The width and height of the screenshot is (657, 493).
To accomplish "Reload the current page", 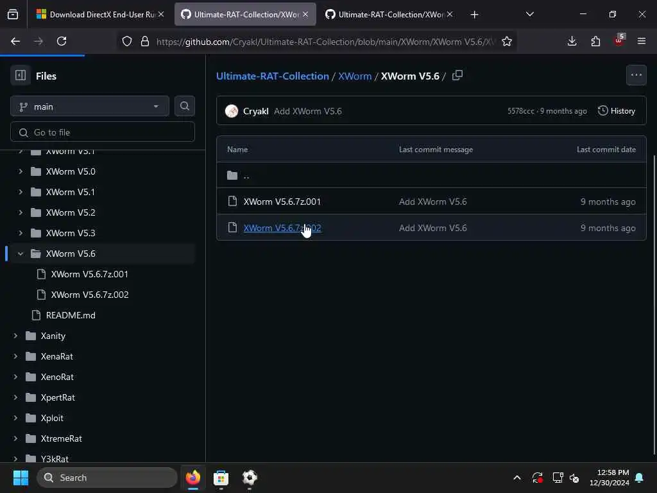I will pyautogui.click(x=62, y=41).
